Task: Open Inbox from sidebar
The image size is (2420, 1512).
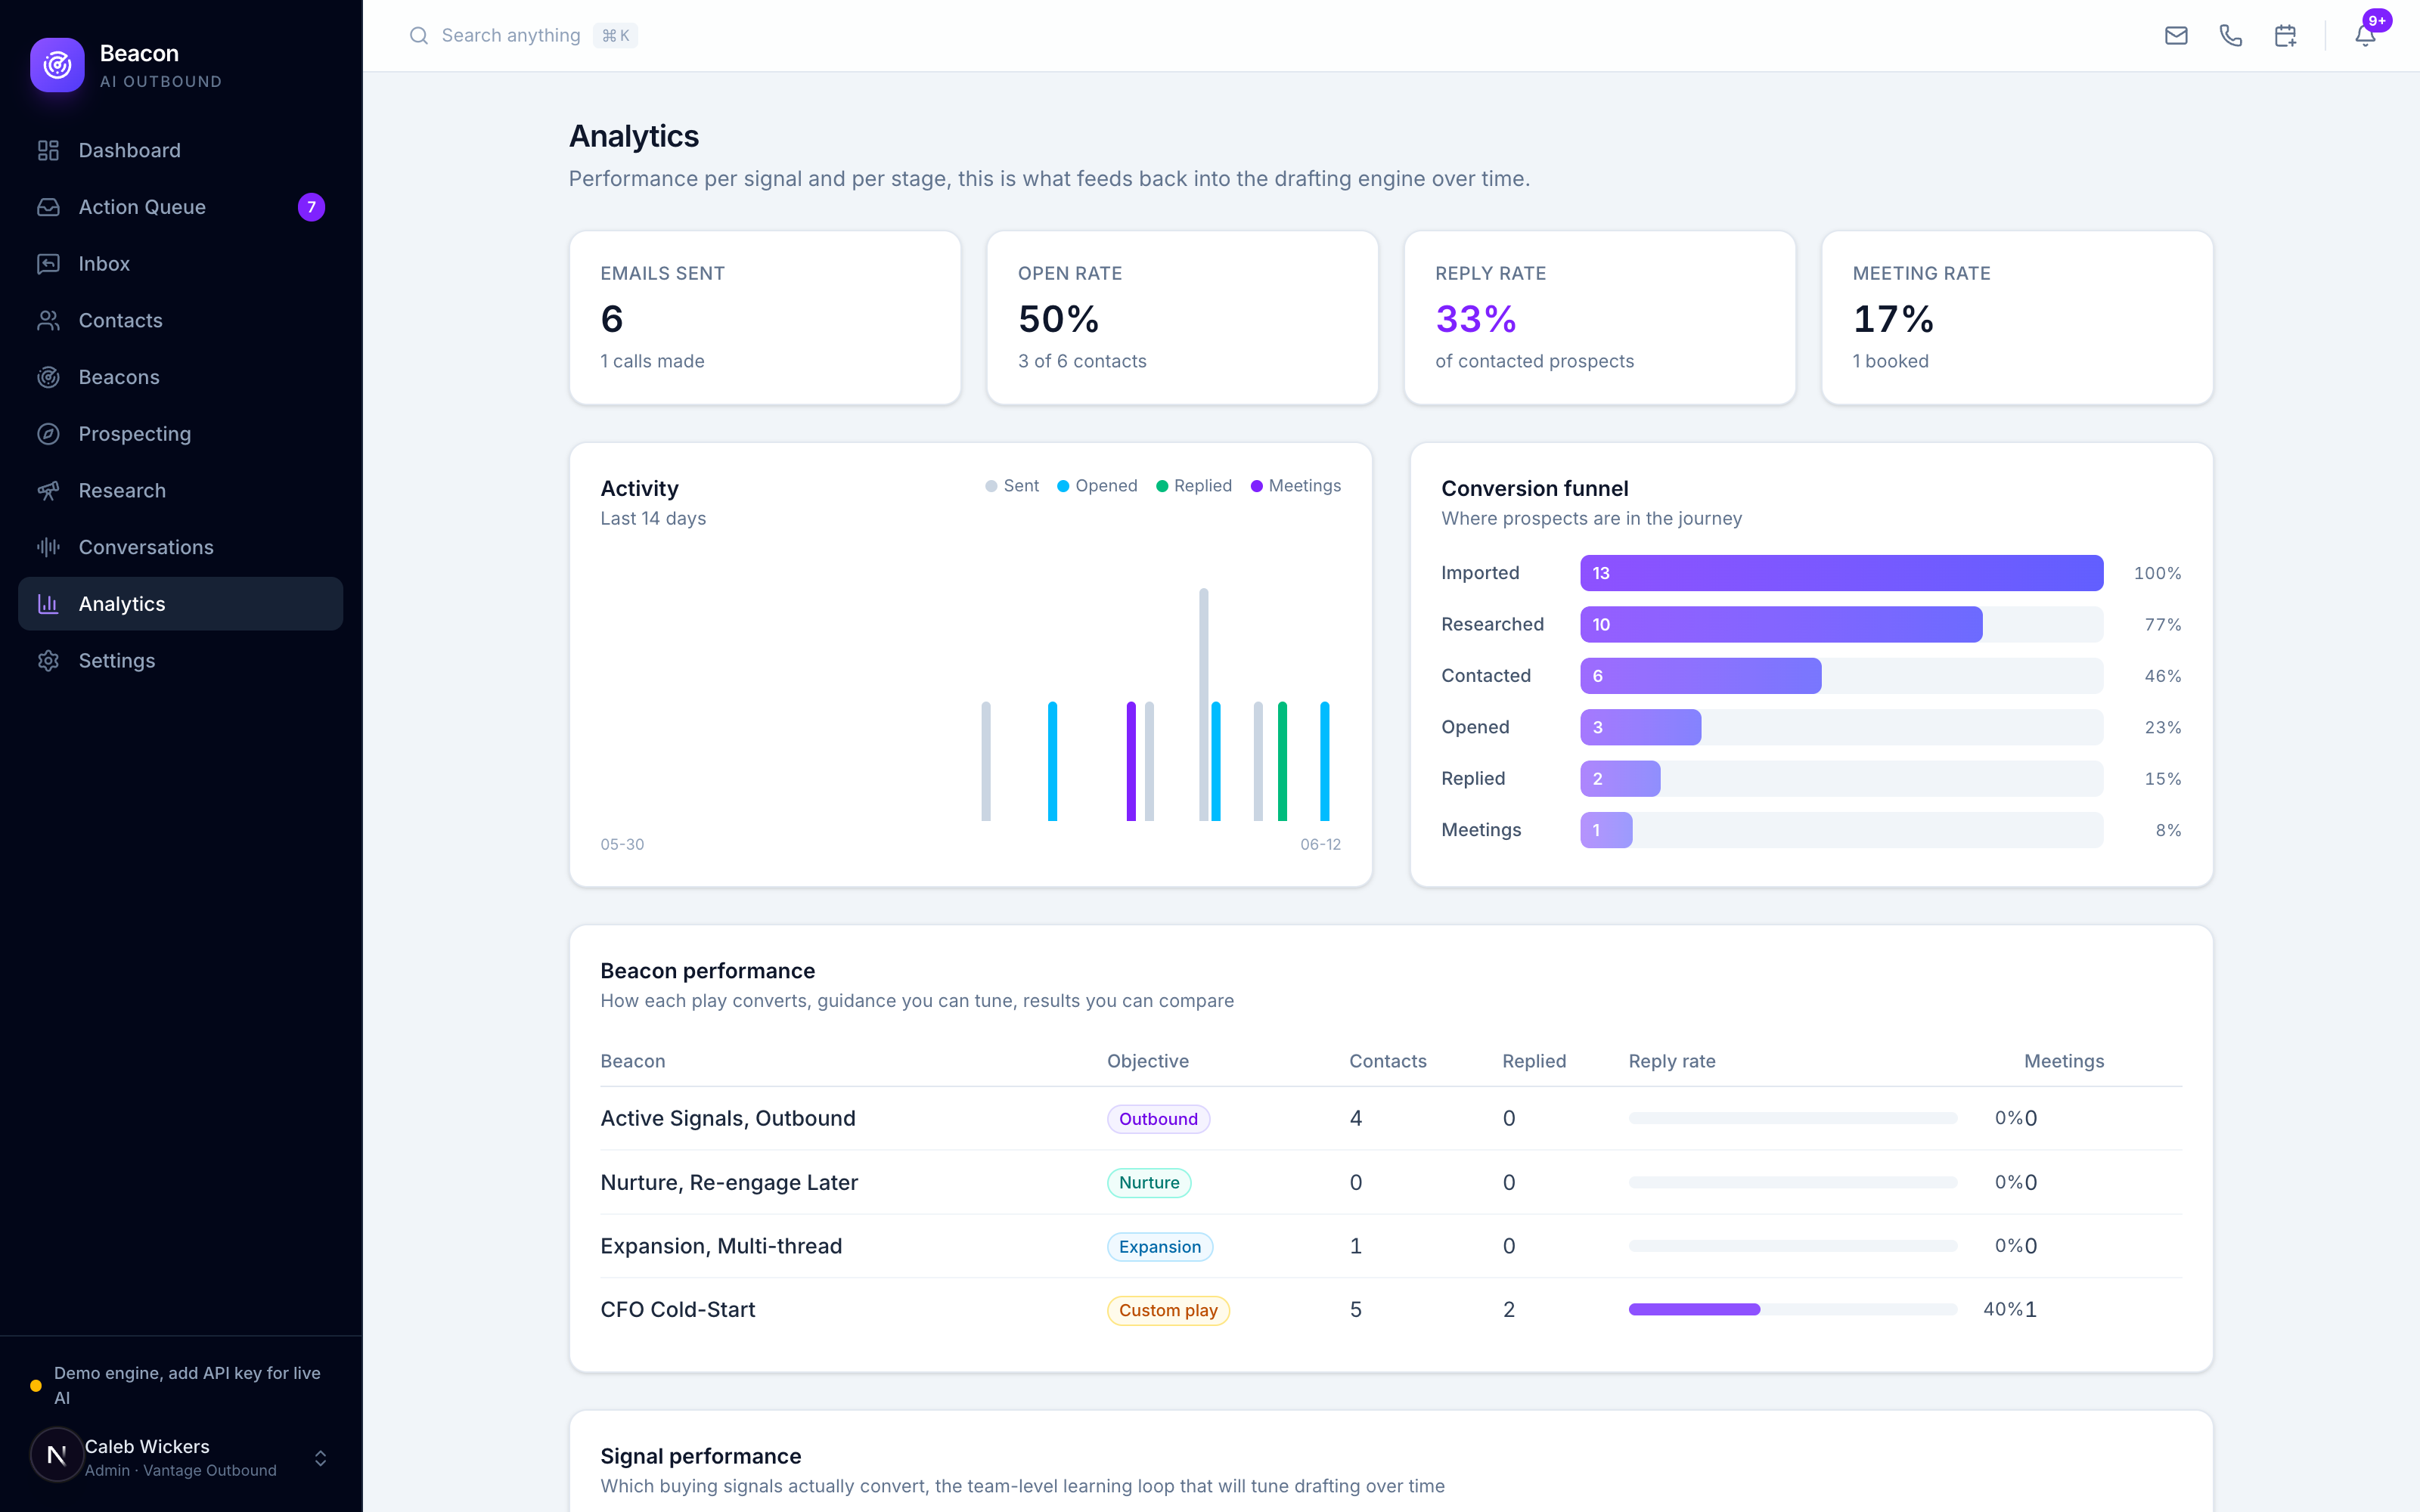Action: click(180, 264)
